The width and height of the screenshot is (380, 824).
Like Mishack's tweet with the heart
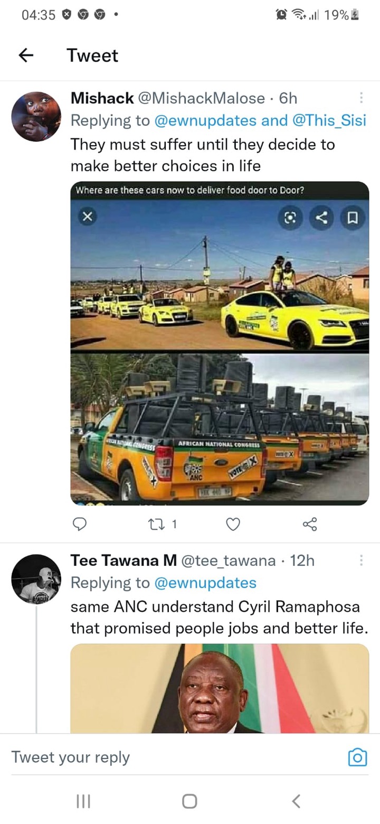233,524
